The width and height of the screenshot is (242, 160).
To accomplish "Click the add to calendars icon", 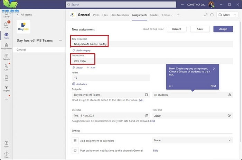I will [x=75, y=141].
